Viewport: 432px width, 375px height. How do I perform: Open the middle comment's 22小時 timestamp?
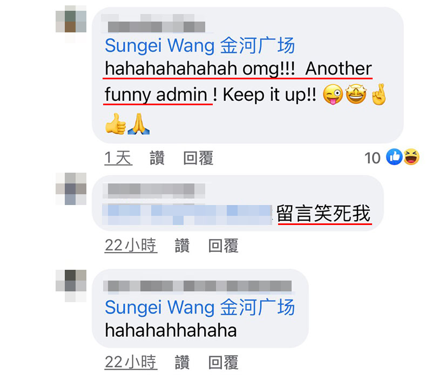tap(131, 246)
